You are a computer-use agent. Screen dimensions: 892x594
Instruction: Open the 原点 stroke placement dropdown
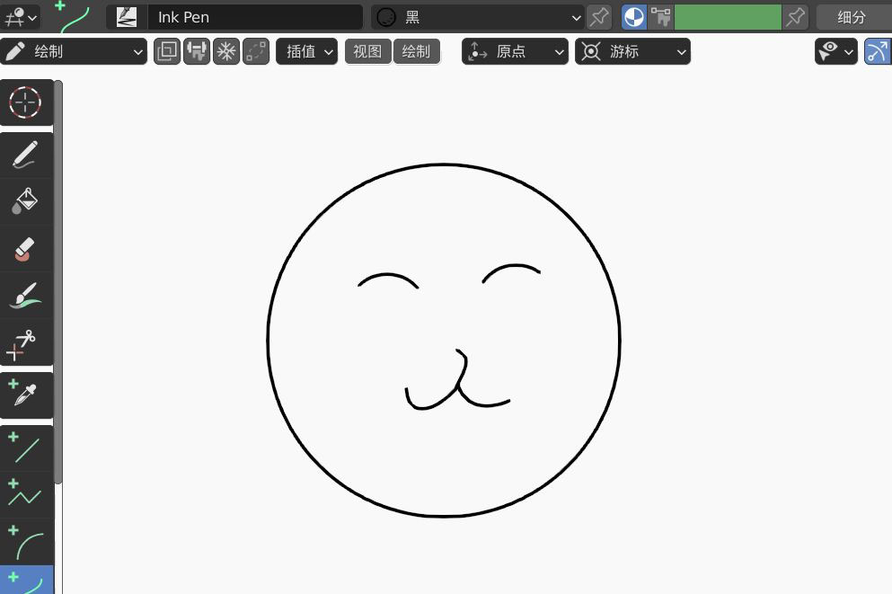coord(514,51)
